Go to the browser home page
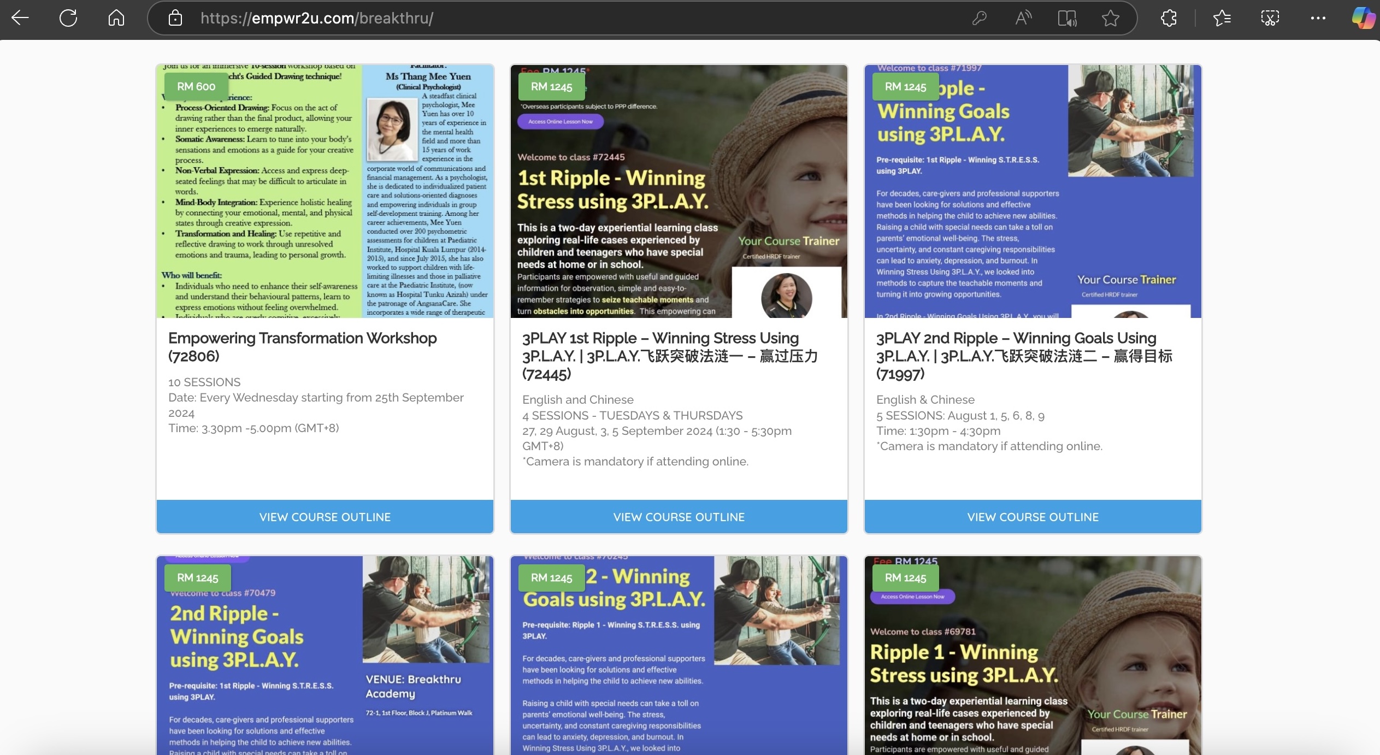The height and width of the screenshot is (755, 1380). [116, 18]
